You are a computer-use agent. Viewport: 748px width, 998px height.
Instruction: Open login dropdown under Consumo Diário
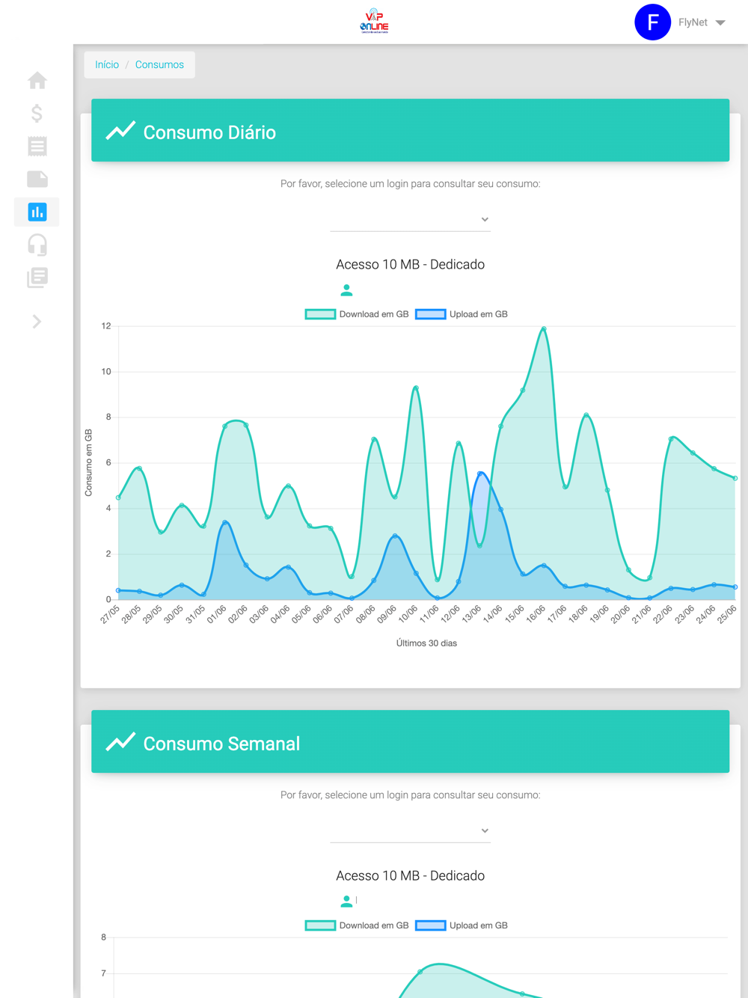coord(410,219)
